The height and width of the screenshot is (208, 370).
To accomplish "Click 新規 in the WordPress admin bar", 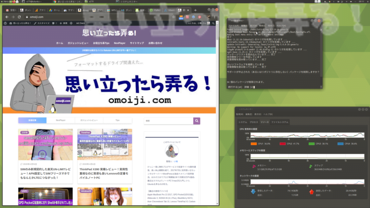I will coord(63,23).
